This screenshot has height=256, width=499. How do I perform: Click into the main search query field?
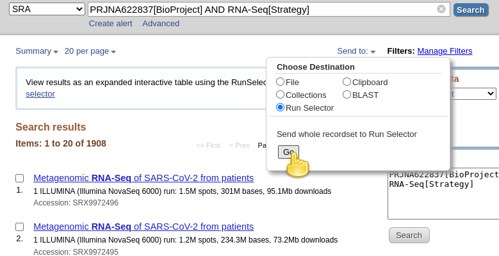tap(261, 9)
